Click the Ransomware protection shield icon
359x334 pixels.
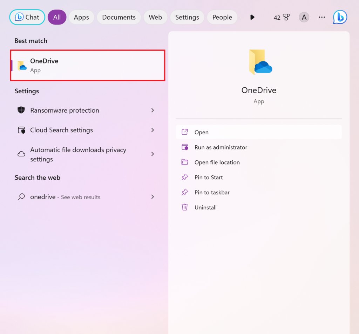click(x=21, y=110)
